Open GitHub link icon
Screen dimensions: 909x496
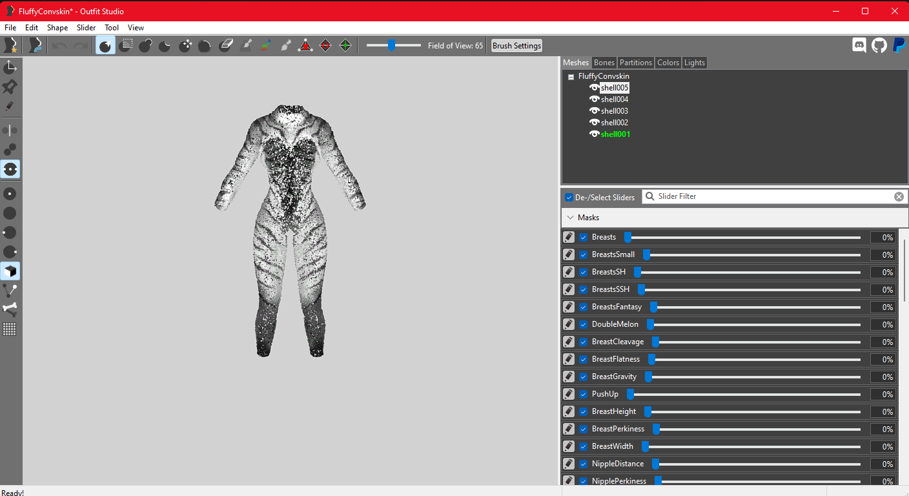tap(879, 45)
